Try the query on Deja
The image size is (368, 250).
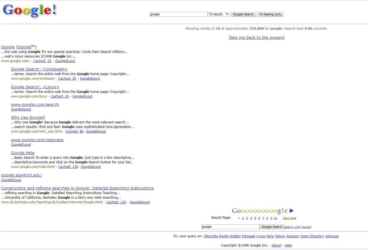(x=270, y=236)
